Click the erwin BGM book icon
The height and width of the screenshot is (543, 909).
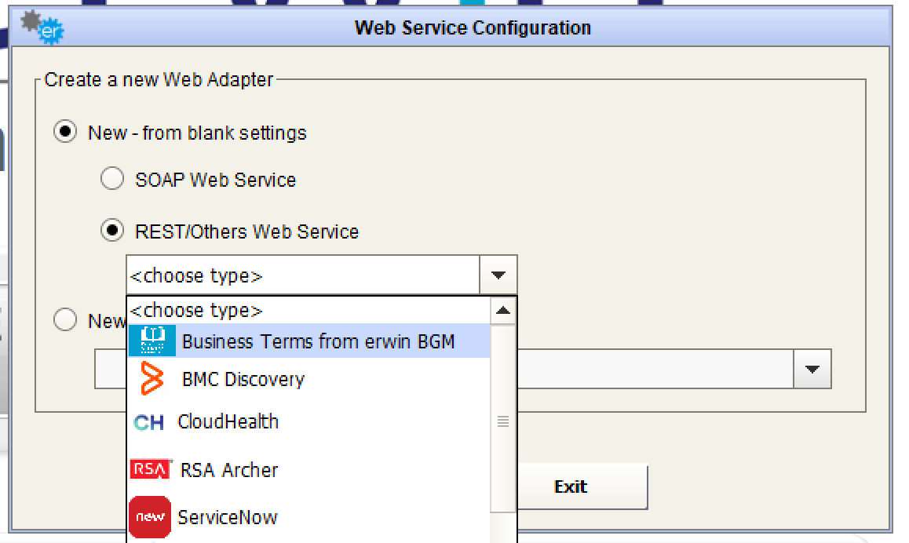coord(152,341)
